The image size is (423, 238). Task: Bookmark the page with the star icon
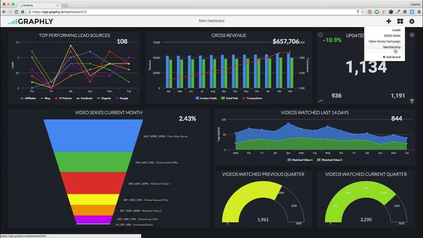click(363, 12)
